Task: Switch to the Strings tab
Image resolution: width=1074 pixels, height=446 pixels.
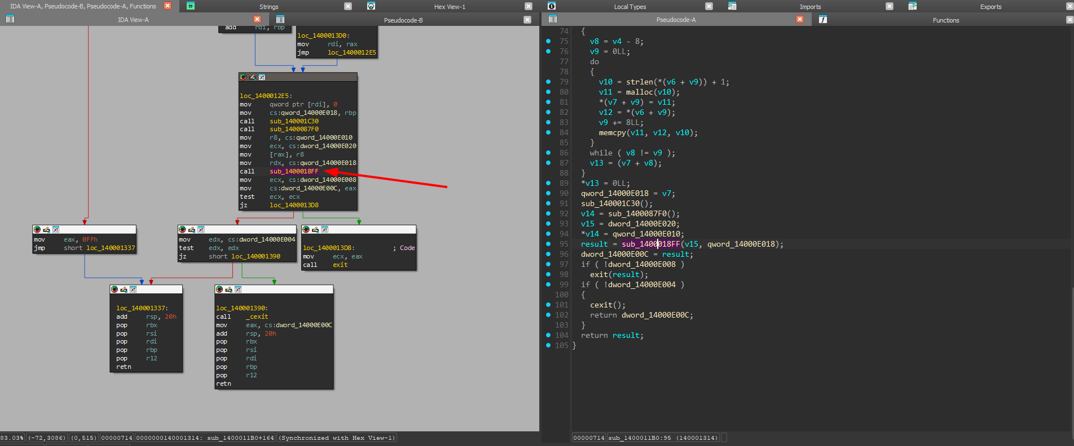Action: tap(268, 7)
